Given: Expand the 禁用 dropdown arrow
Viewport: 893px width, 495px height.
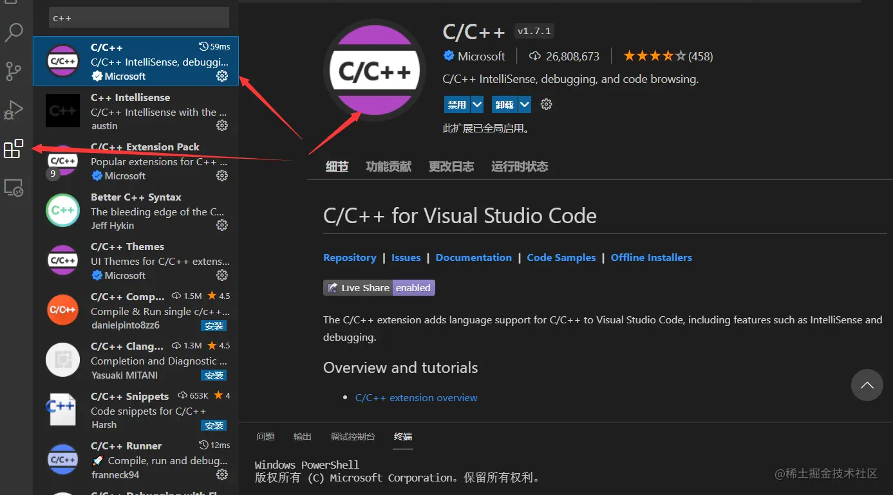Looking at the screenshot, I should tap(476, 104).
